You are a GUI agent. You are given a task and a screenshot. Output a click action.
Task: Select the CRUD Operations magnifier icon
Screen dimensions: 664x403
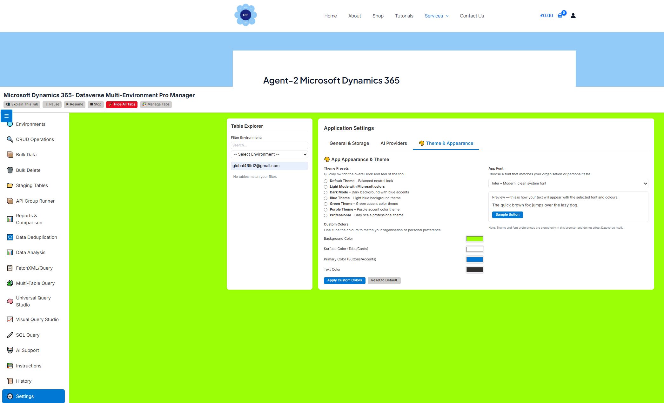pos(10,139)
